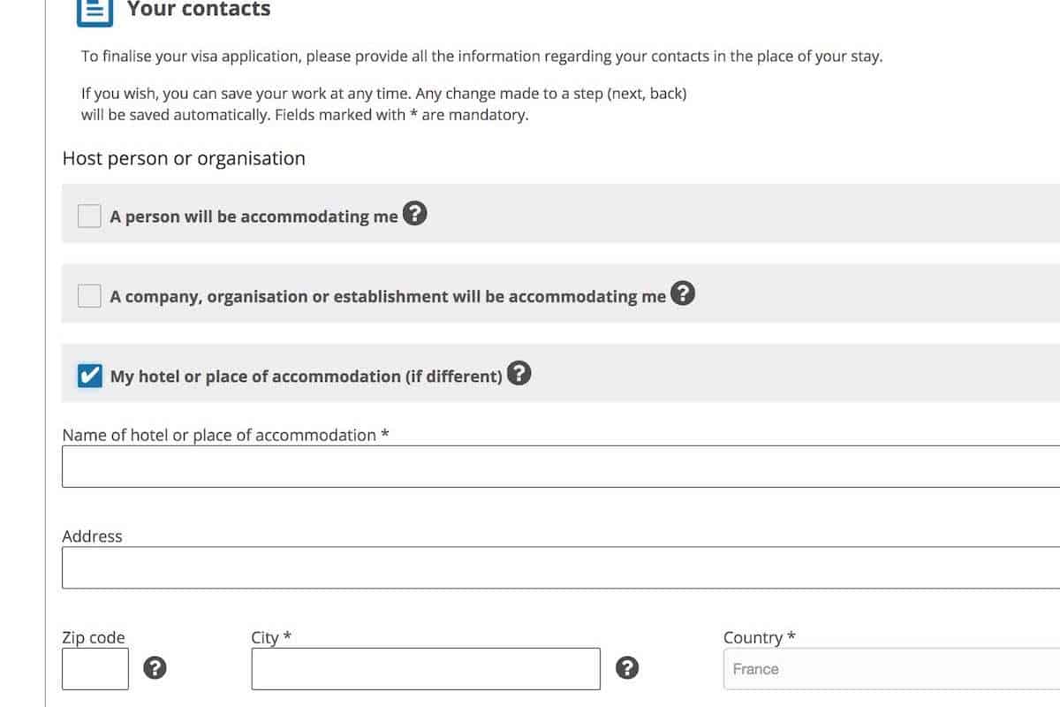Screen dimensions: 1060x707
Task: Click the 'City *' label text
Action: [271, 637]
